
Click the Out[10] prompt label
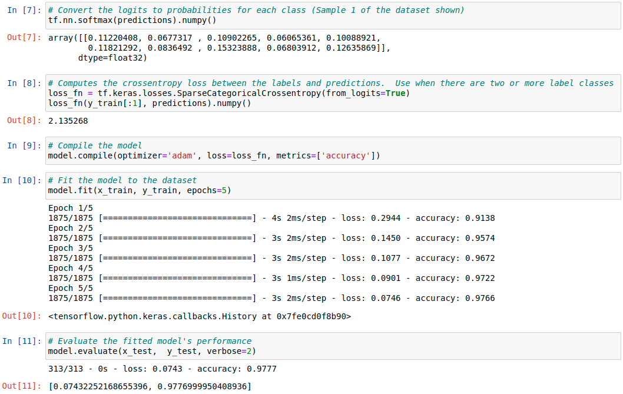point(21,316)
